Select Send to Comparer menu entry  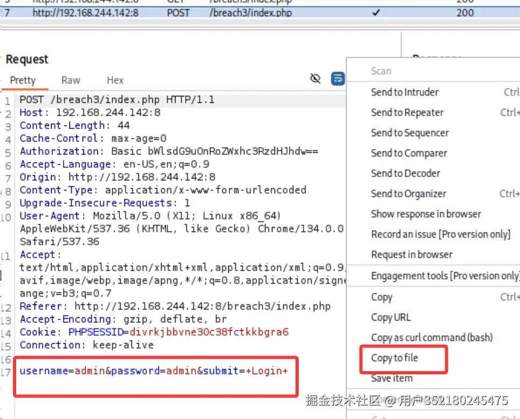[409, 153]
